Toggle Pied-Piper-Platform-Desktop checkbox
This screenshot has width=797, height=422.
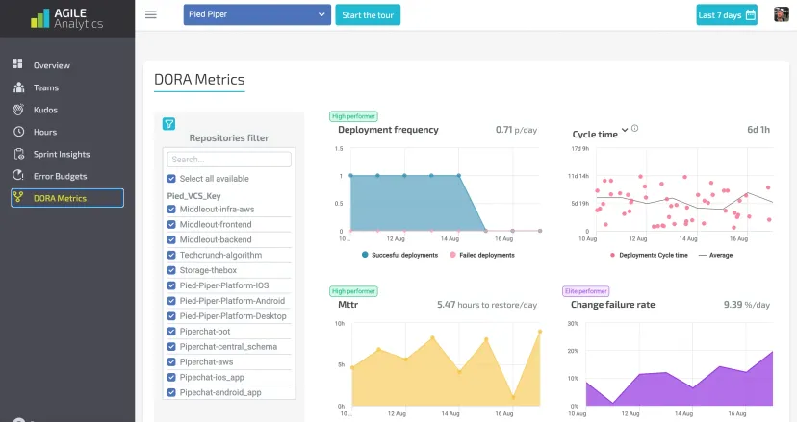[171, 316]
